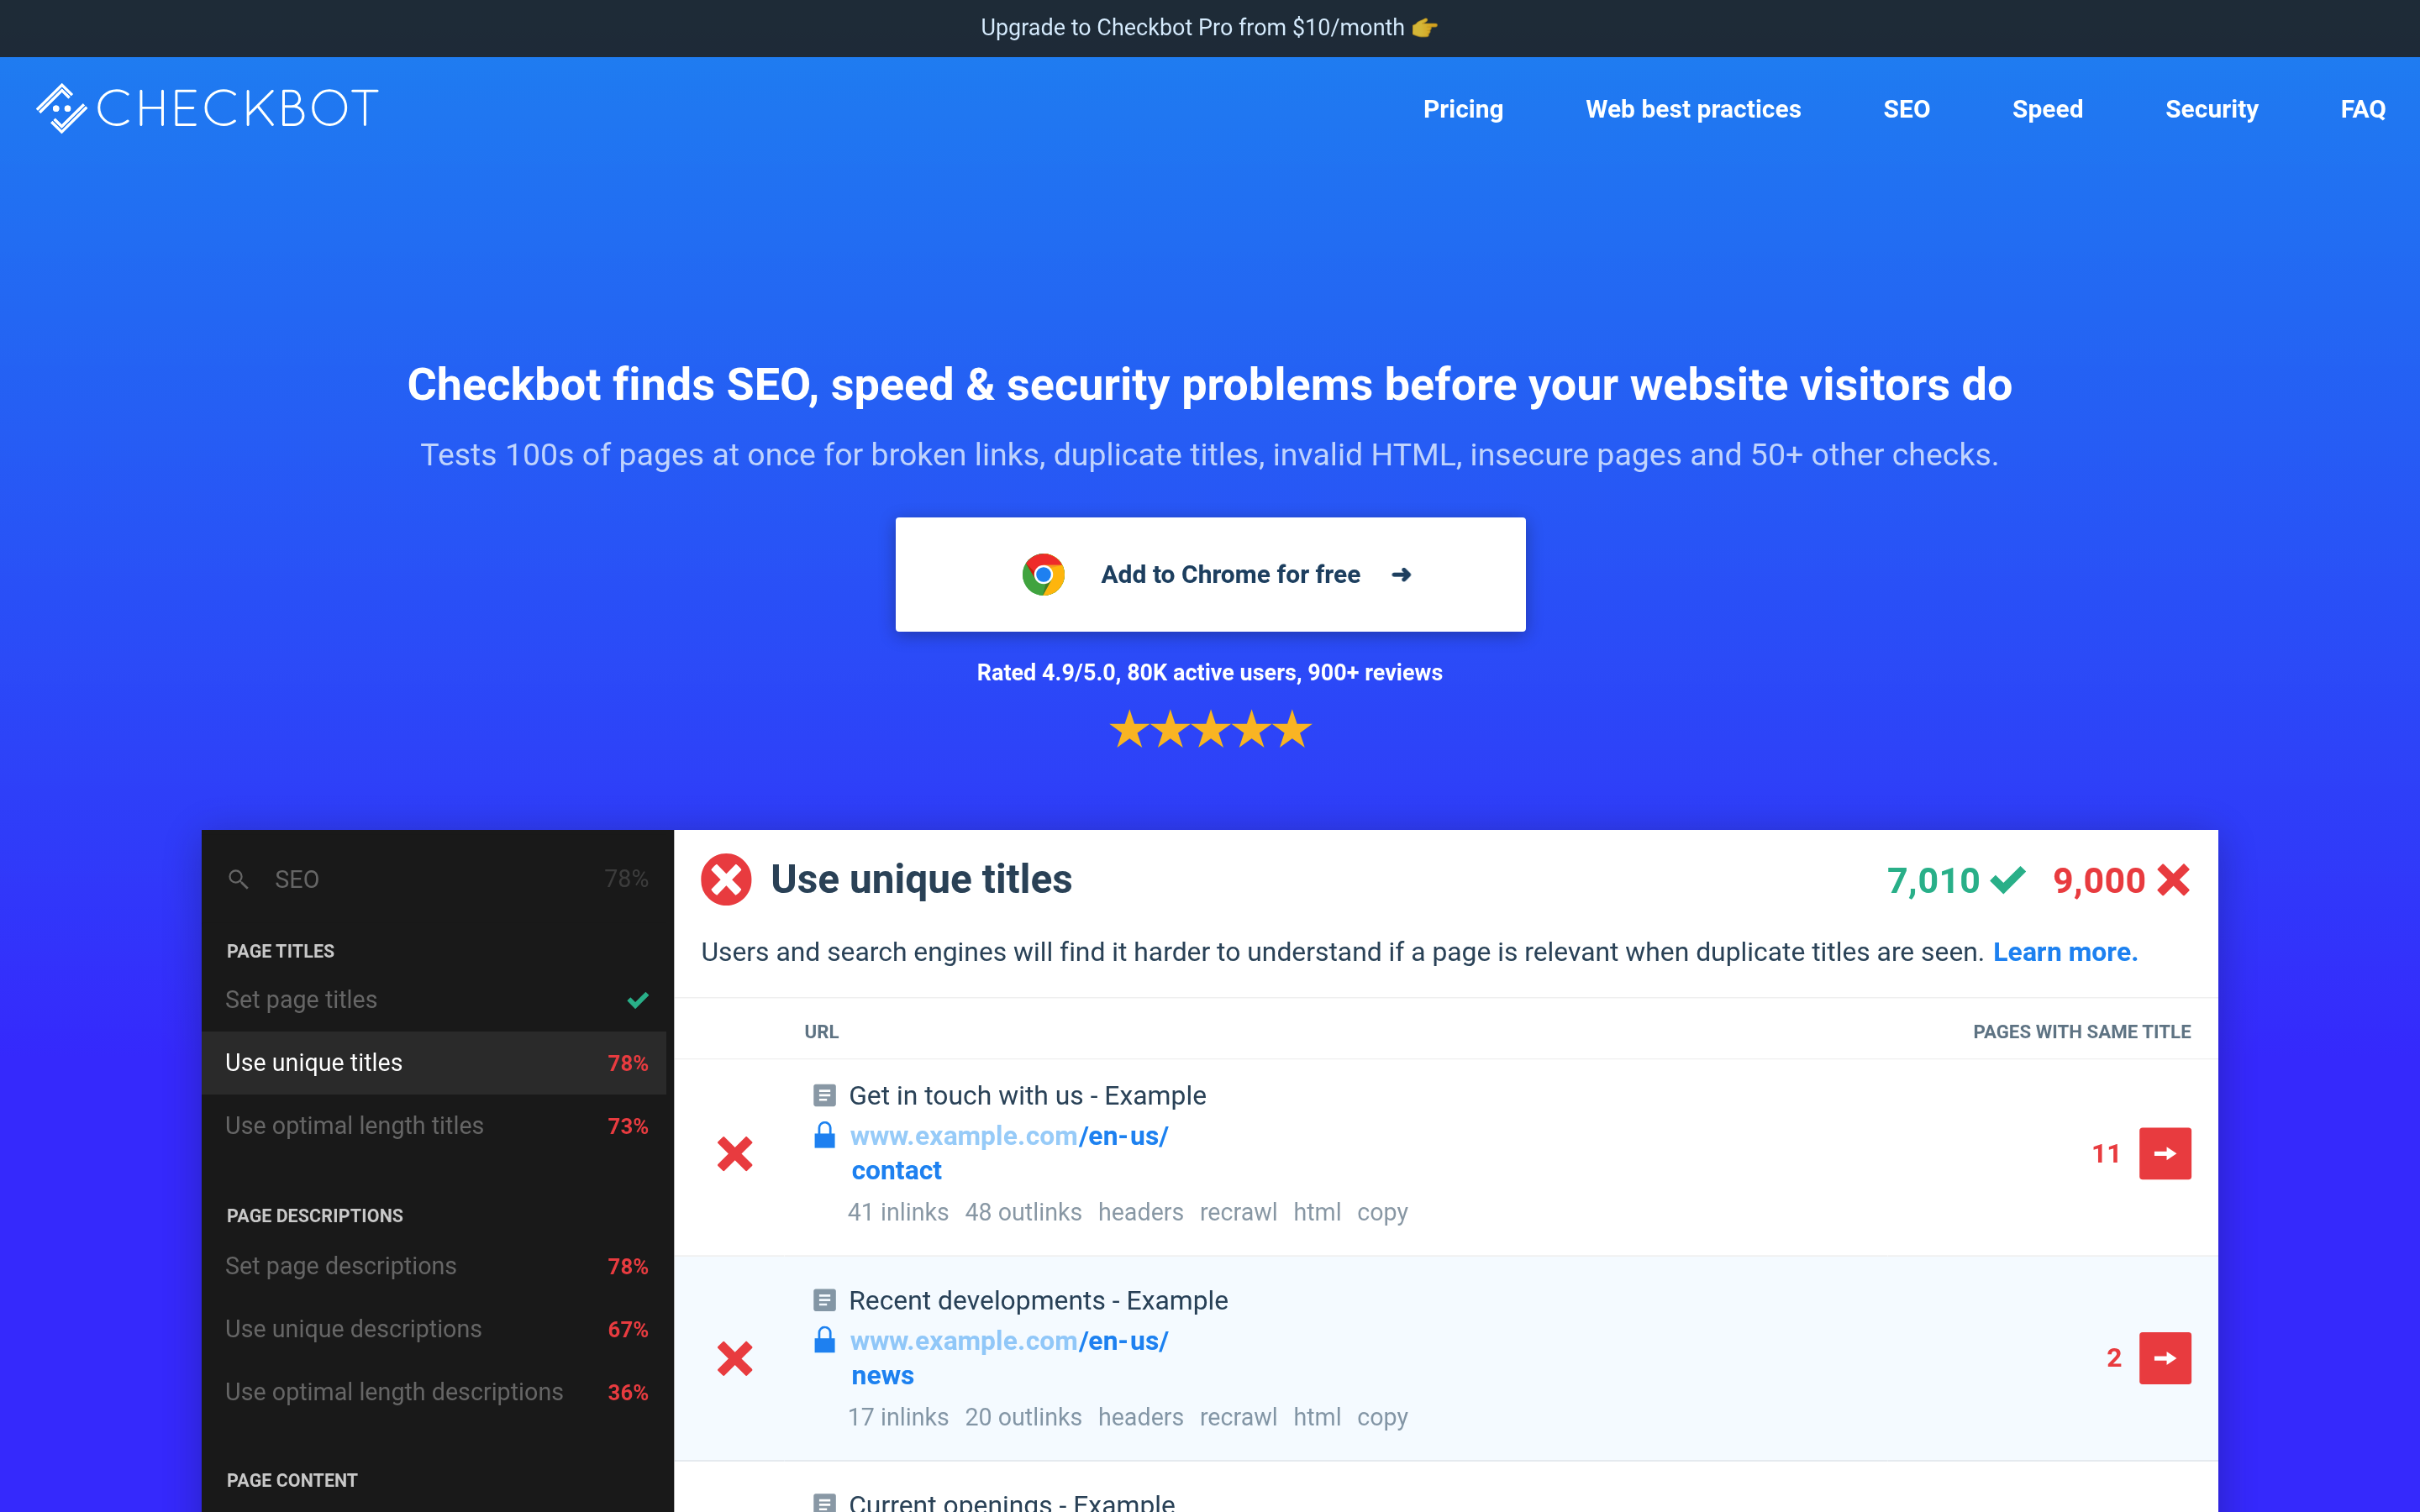Go to the Security nav link
The width and height of the screenshot is (2420, 1512).
2211,109
